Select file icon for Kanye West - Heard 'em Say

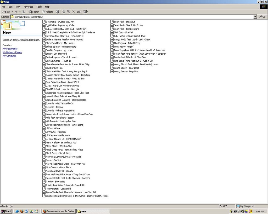[x=44, y=114]
